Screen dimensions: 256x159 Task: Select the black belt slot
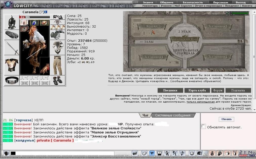point(12,80)
